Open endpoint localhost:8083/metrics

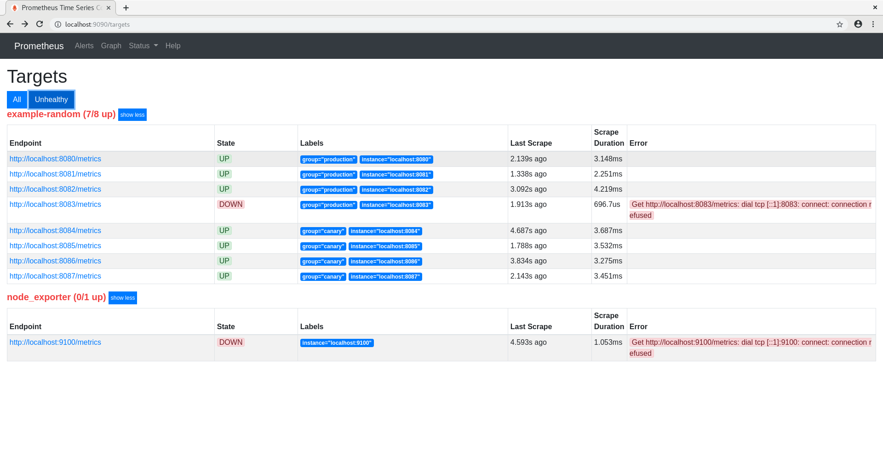pyautogui.click(x=55, y=205)
